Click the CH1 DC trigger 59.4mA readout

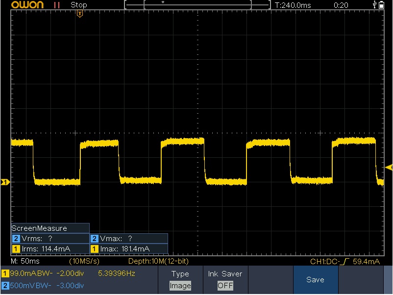pyautogui.click(x=345, y=262)
